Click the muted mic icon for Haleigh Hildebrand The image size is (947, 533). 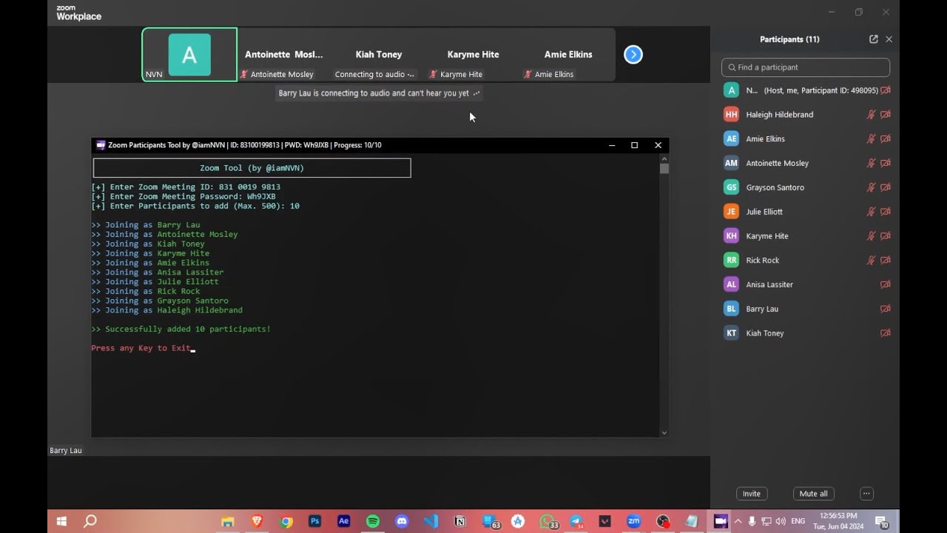[x=871, y=115]
